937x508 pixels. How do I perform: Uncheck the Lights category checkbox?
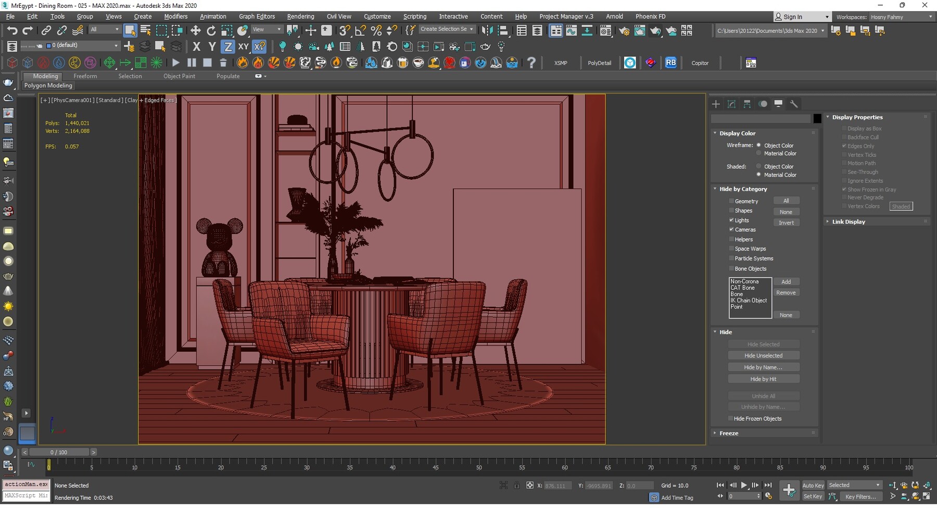pyautogui.click(x=732, y=220)
